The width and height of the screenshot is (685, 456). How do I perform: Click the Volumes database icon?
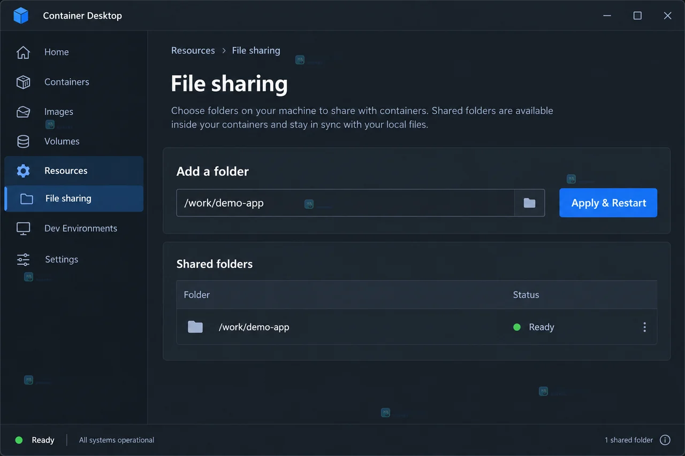click(23, 141)
